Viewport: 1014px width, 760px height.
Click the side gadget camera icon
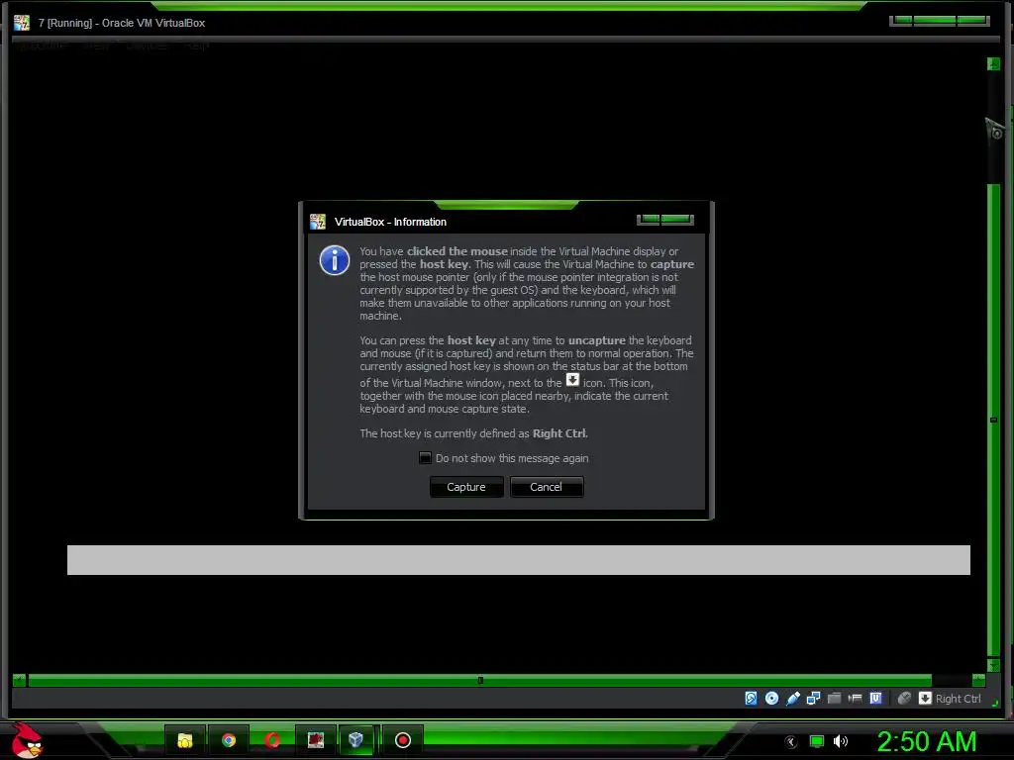(996, 132)
